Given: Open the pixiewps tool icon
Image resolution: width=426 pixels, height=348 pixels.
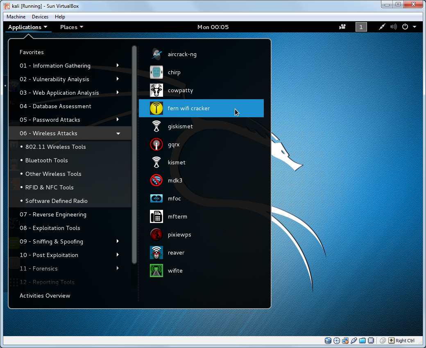Looking at the screenshot, I should (x=156, y=234).
